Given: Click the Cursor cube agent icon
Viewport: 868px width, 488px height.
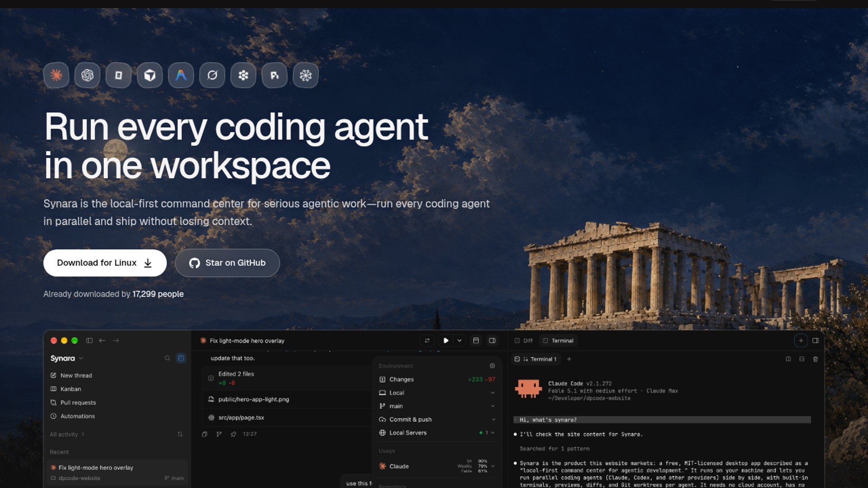Looking at the screenshot, I should point(150,75).
